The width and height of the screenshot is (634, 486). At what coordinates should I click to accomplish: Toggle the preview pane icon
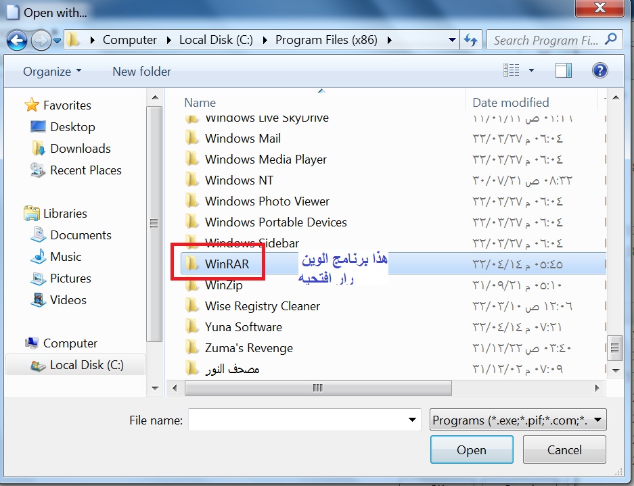click(563, 71)
